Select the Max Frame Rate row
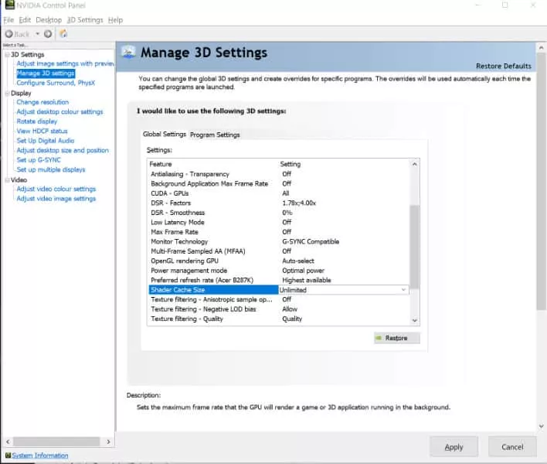The width and height of the screenshot is (547, 464). [x=279, y=232]
